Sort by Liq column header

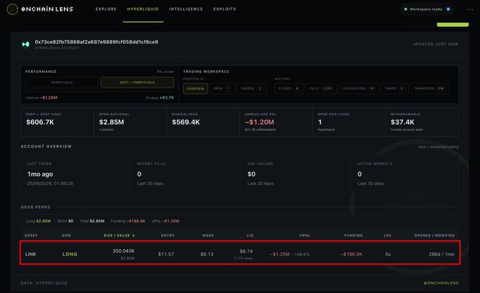click(x=250, y=235)
